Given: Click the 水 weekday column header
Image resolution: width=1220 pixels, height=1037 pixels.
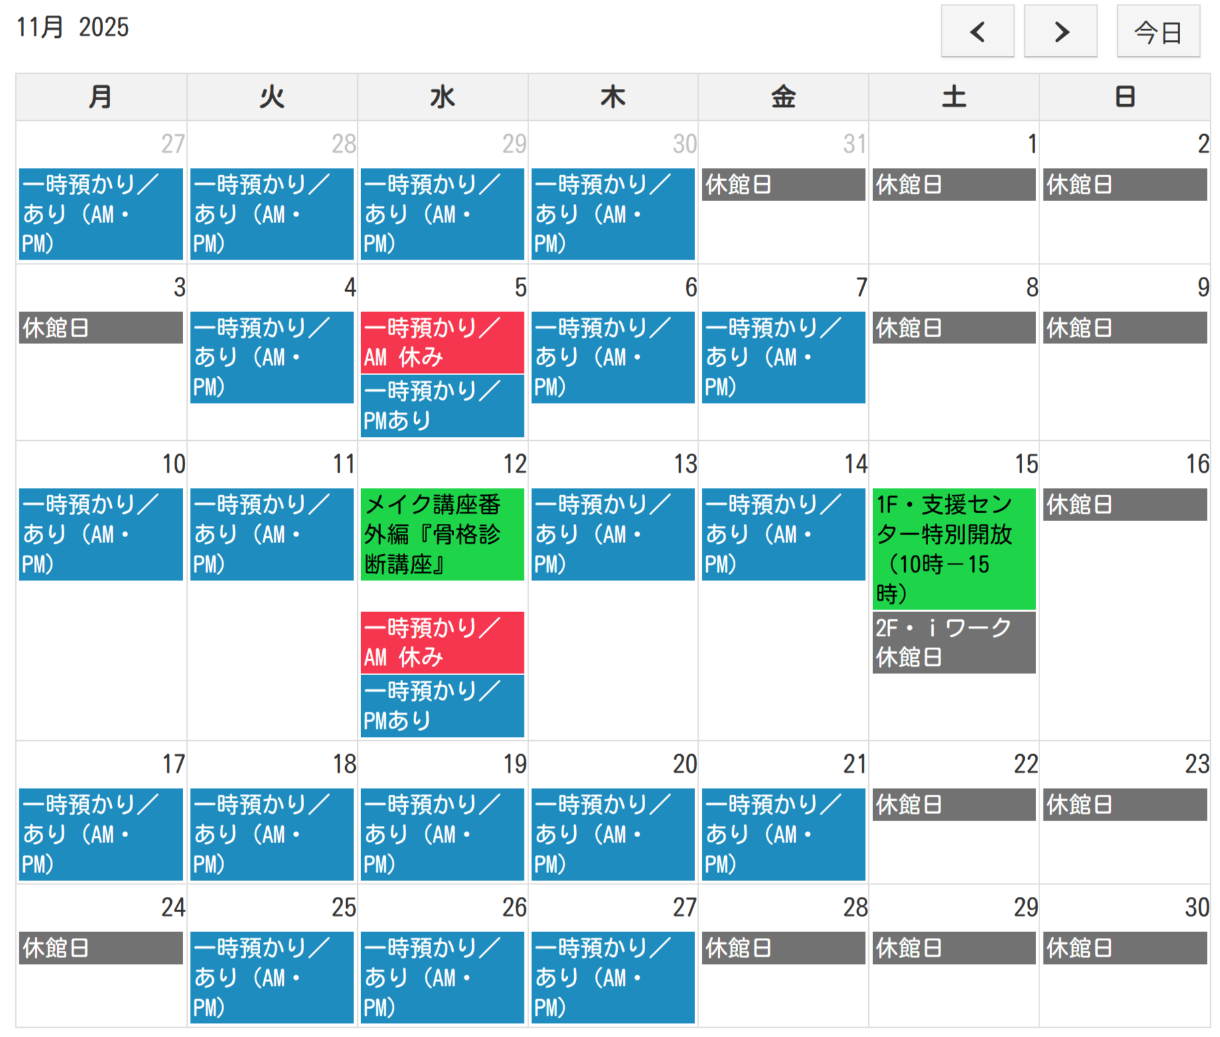Looking at the screenshot, I should pos(442,97).
